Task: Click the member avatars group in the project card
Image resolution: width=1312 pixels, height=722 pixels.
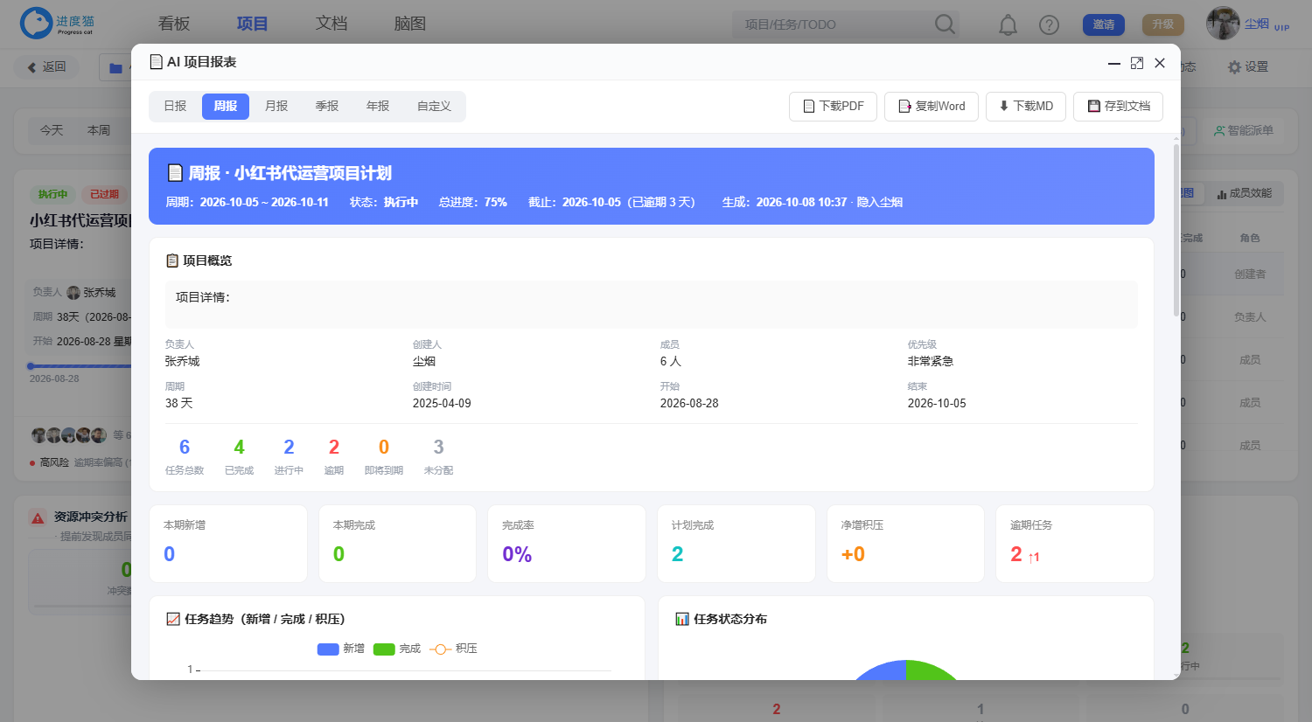Action: click(69, 434)
